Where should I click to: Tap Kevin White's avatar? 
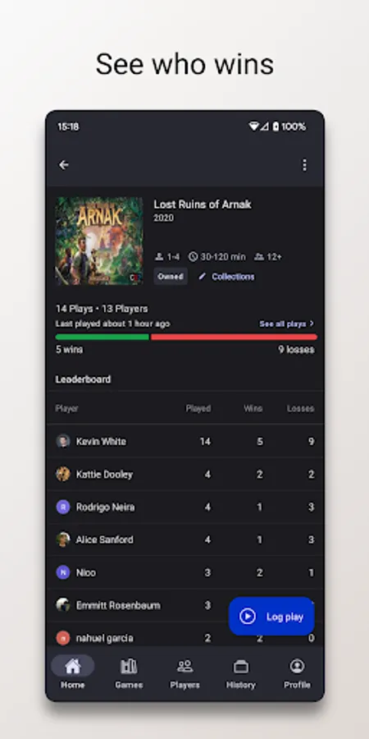63,441
